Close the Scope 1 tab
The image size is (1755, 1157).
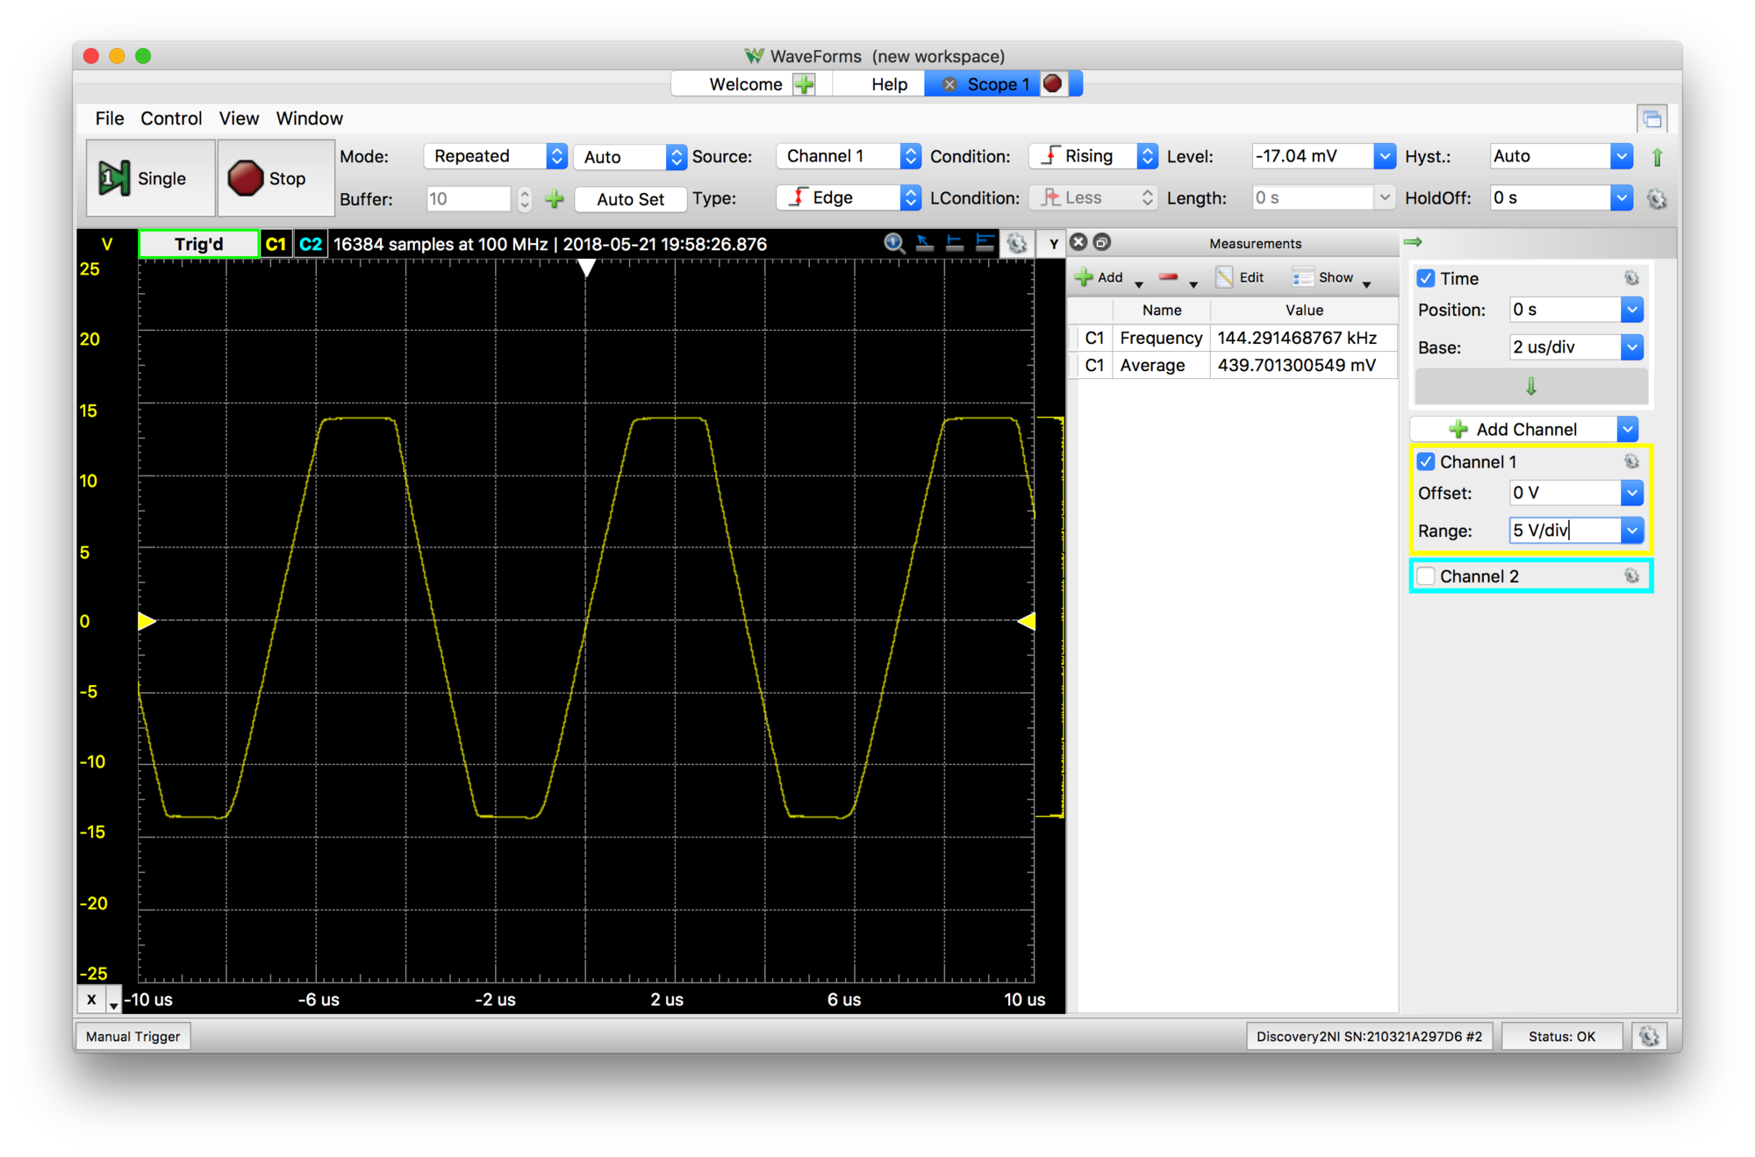(x=949, y=84)
